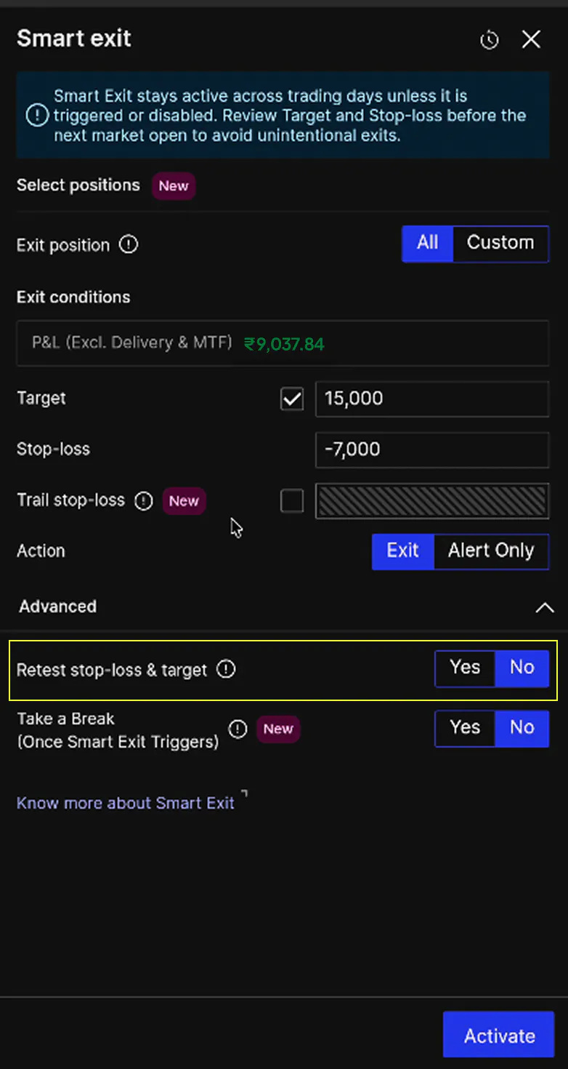Switch Exit position to Custom
This screenshot has height=1069, width=568.
coord(500,243)
